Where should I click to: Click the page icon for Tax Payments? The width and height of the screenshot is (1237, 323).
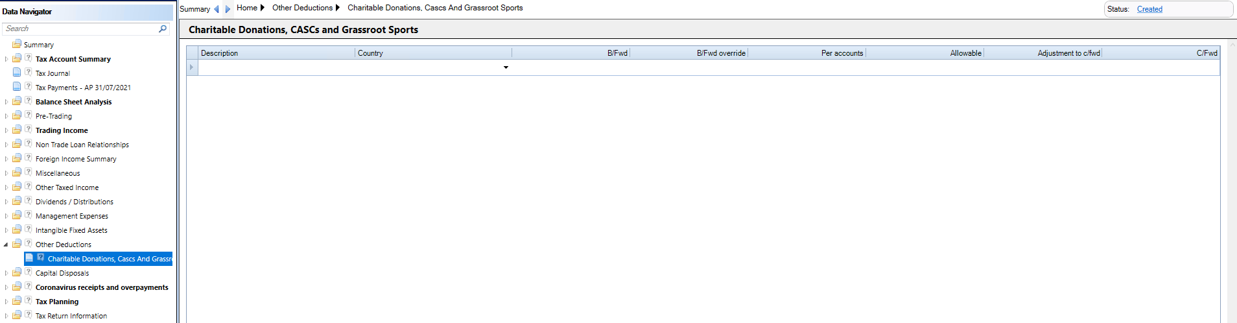tap(17, 86)
